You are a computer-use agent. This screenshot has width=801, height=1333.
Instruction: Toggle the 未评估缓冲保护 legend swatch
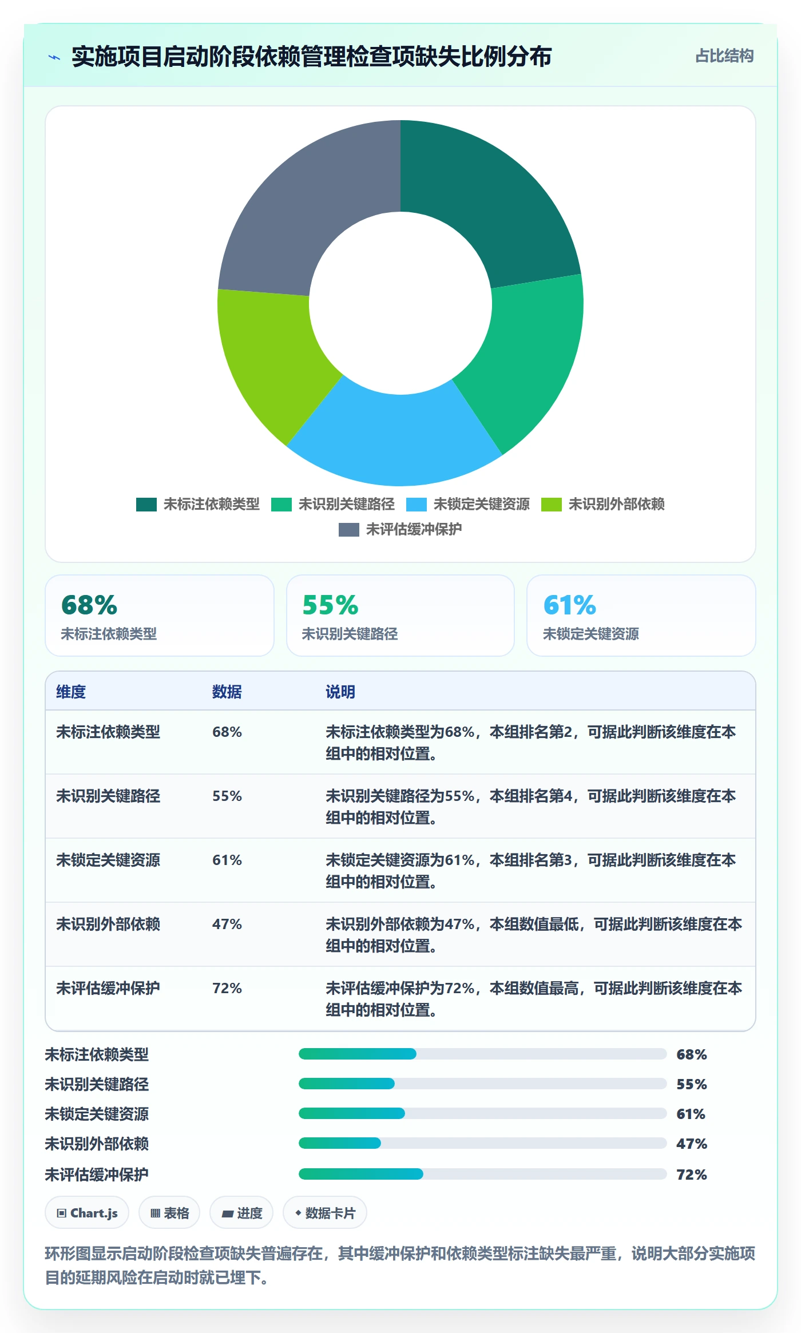click(x=349, y=530)
